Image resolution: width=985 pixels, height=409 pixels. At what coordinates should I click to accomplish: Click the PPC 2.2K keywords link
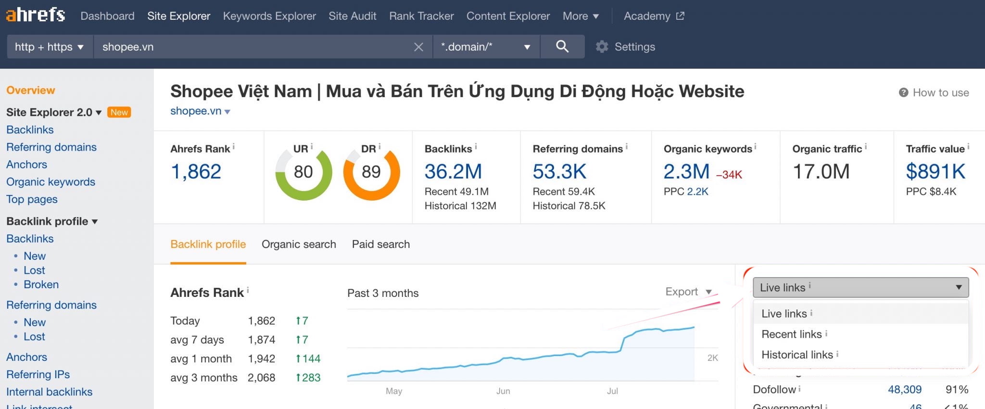coord(697,192)
